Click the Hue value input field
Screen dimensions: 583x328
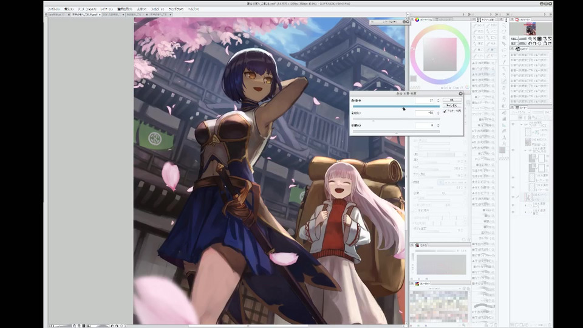424,101
